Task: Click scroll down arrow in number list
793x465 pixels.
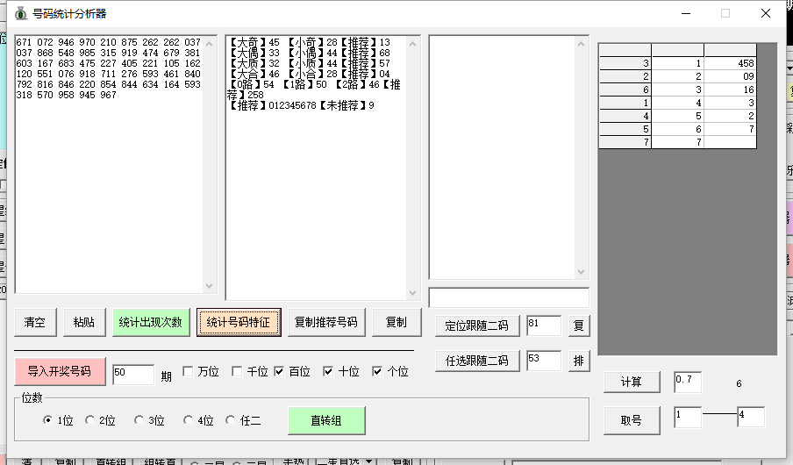Action: point(209,286)
